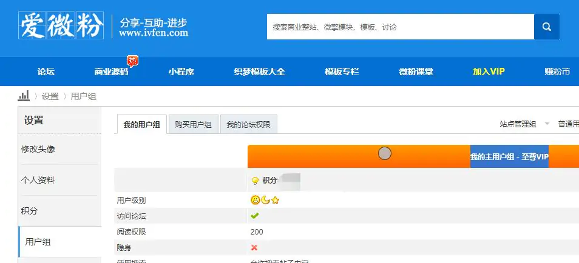Screen dimensions: 579x263
Task: Switch to the 购买用户组 tab
Action: tap(193, 124)
